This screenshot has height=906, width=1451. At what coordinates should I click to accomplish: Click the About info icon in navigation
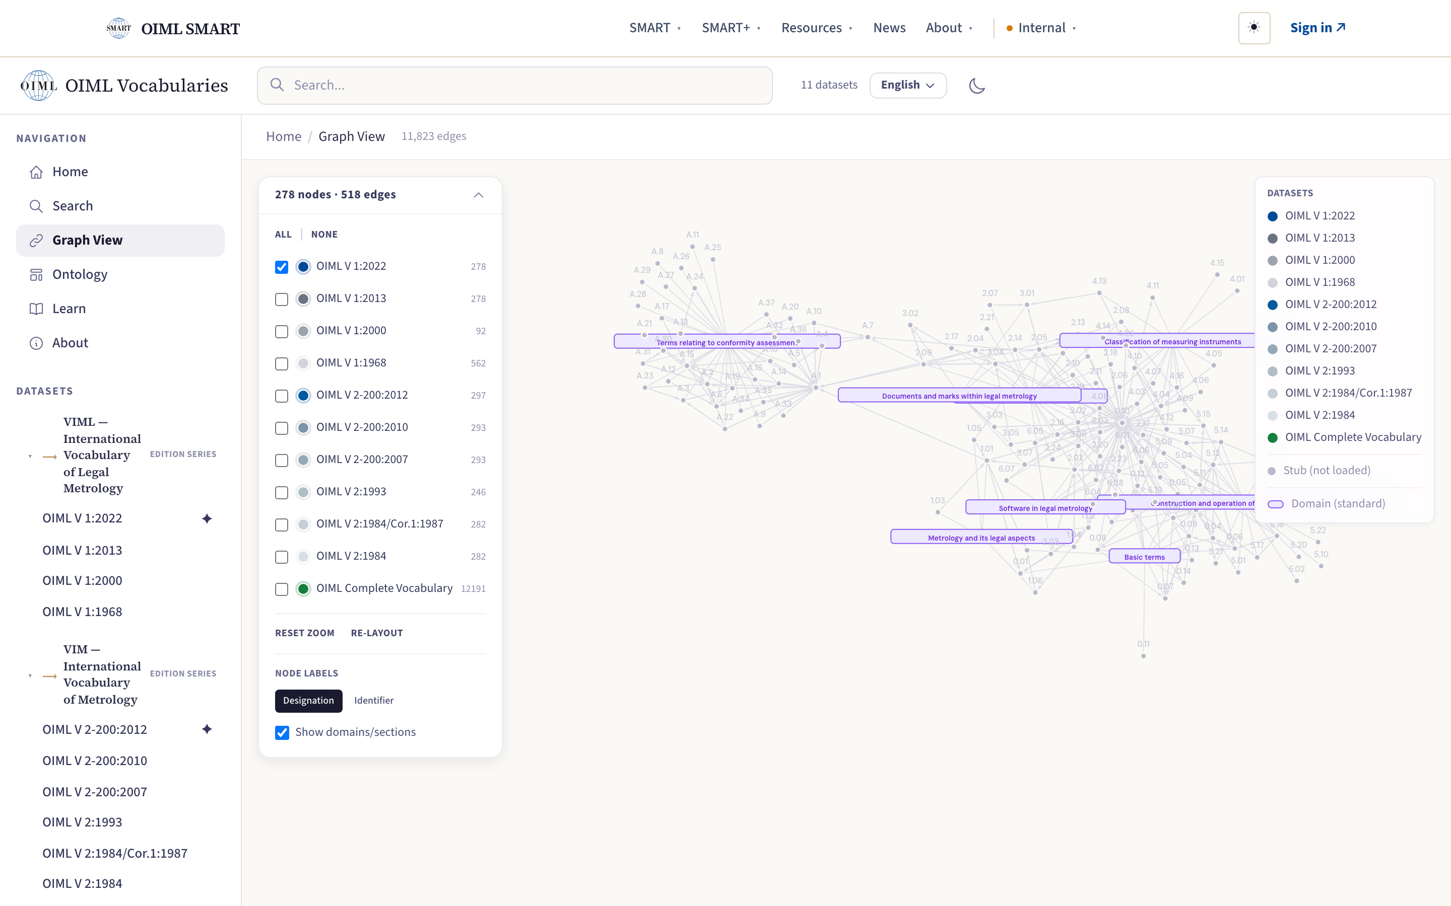tap(36, 343)
